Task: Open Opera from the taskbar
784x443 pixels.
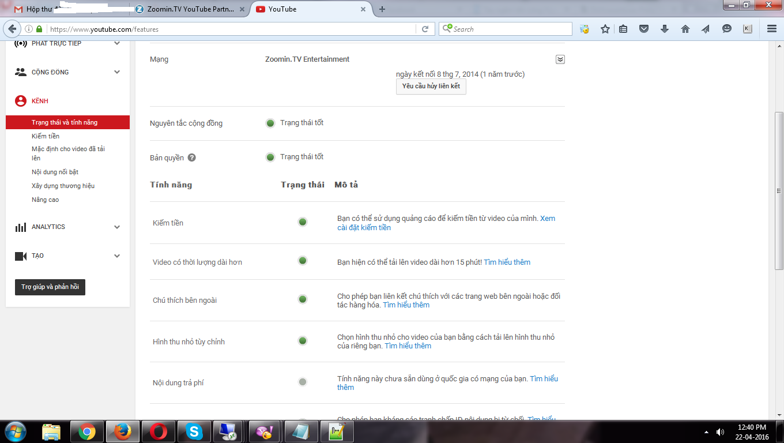Action: (x=159, y=431)
